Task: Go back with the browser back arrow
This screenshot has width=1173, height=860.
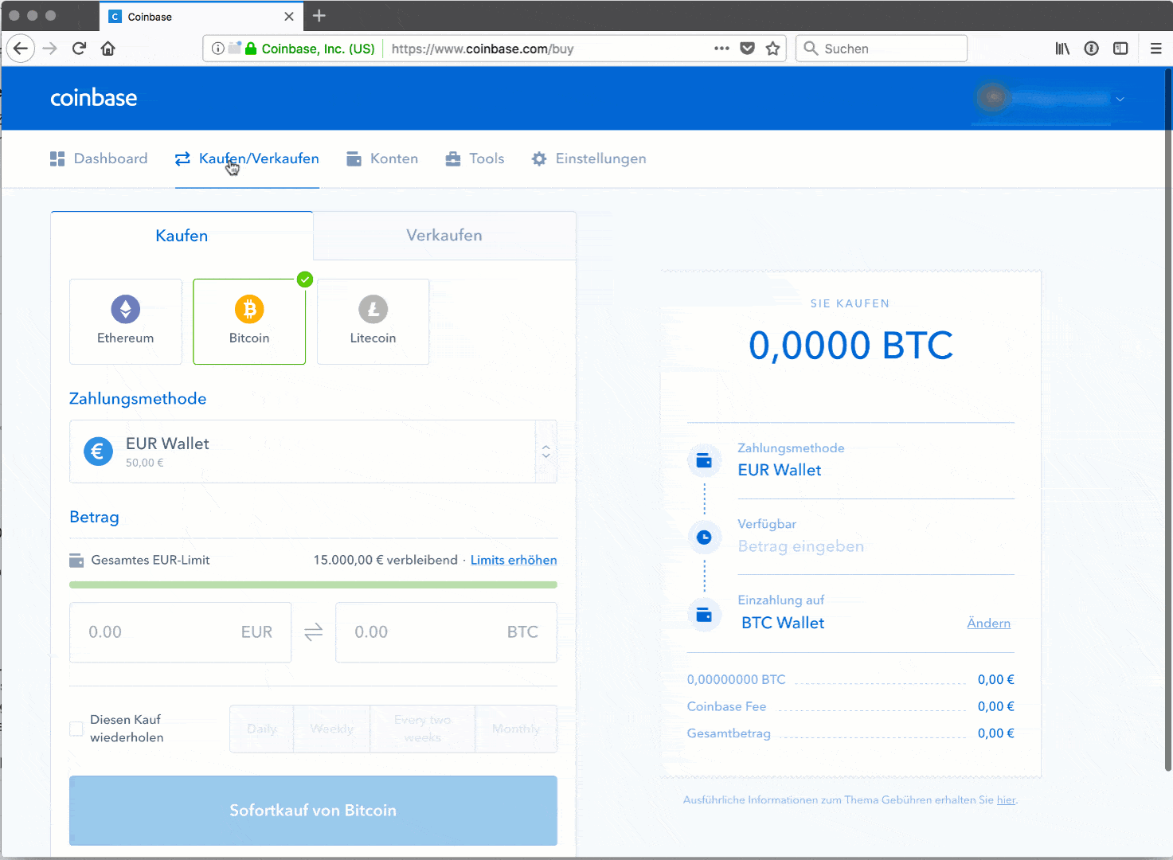Action: pos(21,49)
